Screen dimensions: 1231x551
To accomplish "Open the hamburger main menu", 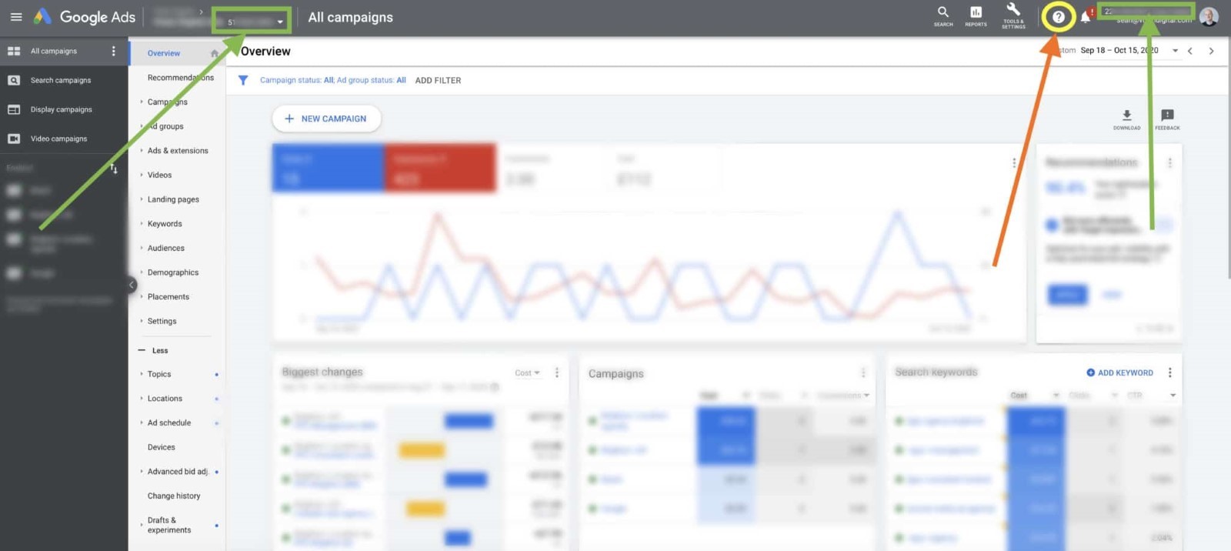I will tap(15, 17).
